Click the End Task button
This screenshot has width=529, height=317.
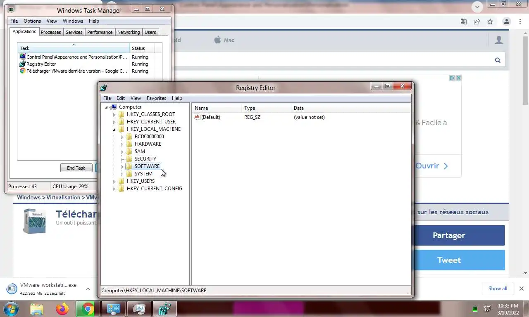coord(76,168)
